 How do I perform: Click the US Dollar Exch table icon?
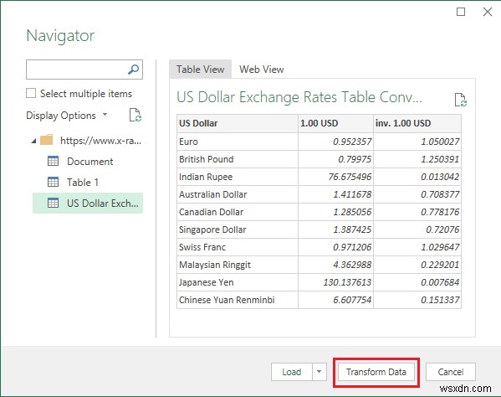coord(53,203)
